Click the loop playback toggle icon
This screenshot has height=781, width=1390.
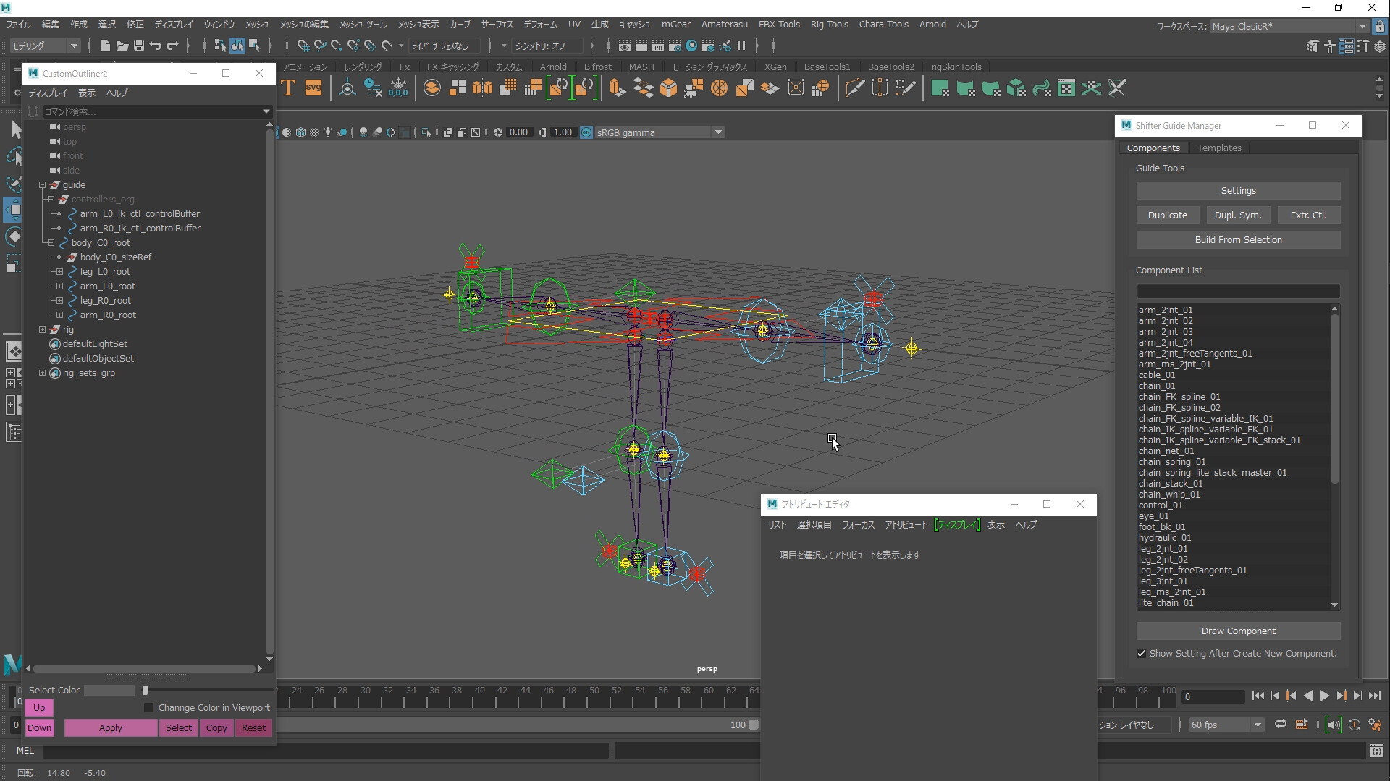point(1280,725)
